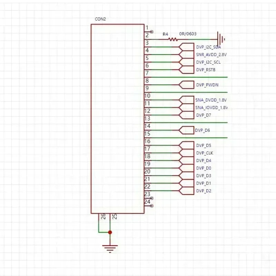Viewport: 276px width, 276px height.
Task: Click the CON2 designator label
Action: point(100,19)
